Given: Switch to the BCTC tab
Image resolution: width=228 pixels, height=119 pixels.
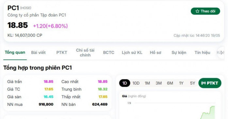Looking at the screenshot, I should (x=109, y=53).
